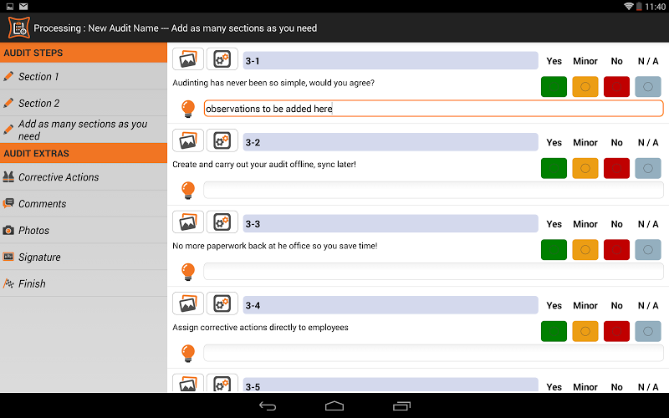
Task: Tap the 3-3 question header bar
Action: [x=391, y=223]
